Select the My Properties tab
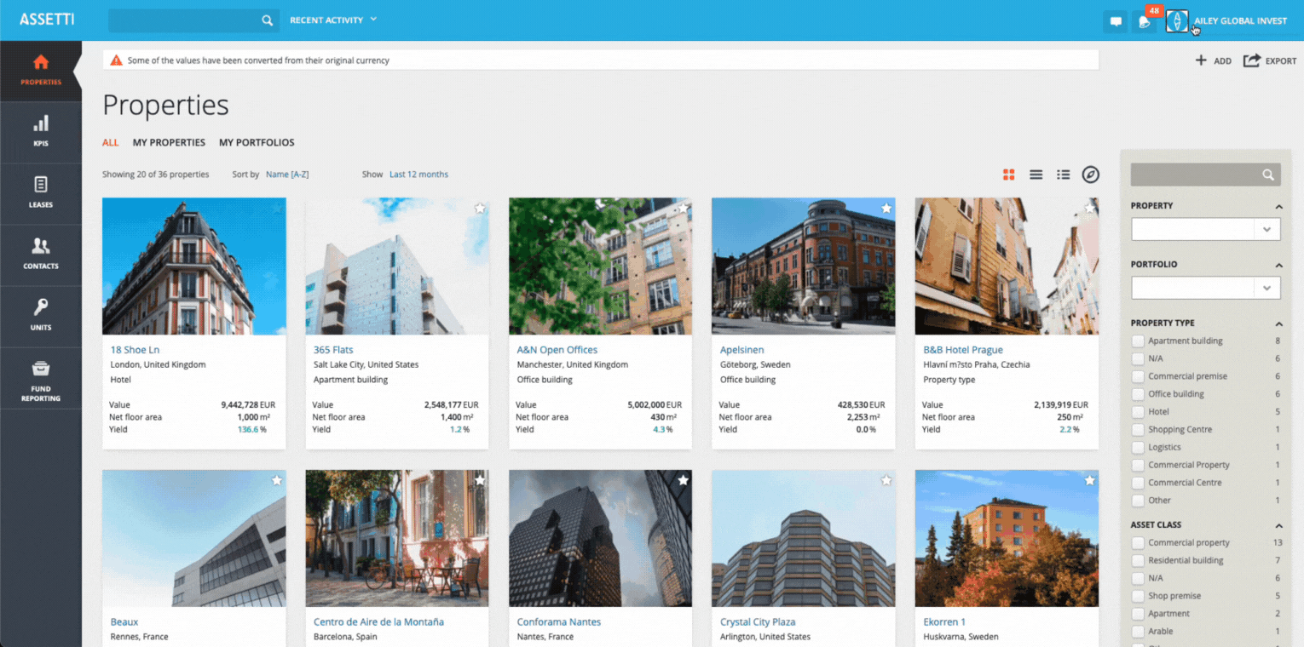Image resolution: width=1304 pixels, height=647 pixels. (169, 143)
